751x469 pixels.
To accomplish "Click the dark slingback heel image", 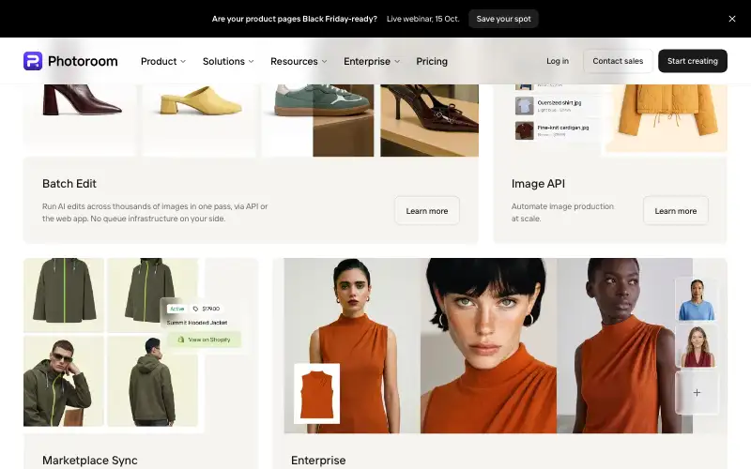I will tap(430, 120).
